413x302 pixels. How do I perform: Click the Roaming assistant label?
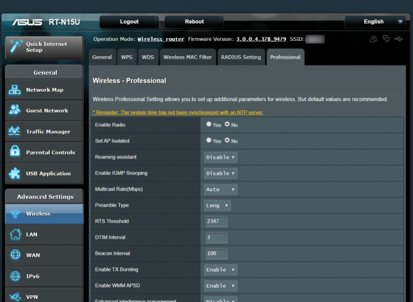pyautogui.click(x=116, y=157)
